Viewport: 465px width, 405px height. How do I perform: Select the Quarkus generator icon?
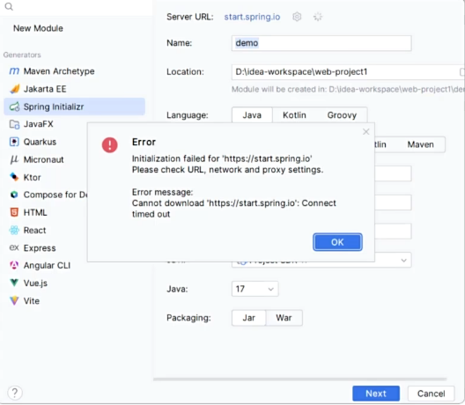14,142
